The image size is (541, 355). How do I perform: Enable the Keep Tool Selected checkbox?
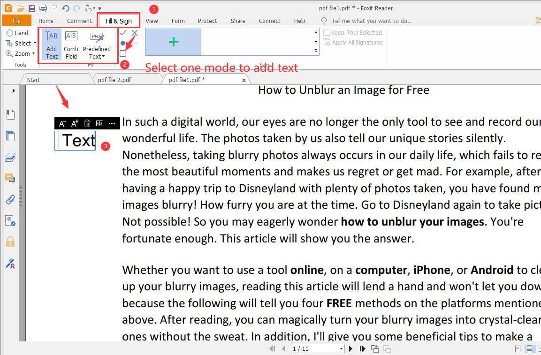point(327,32)
